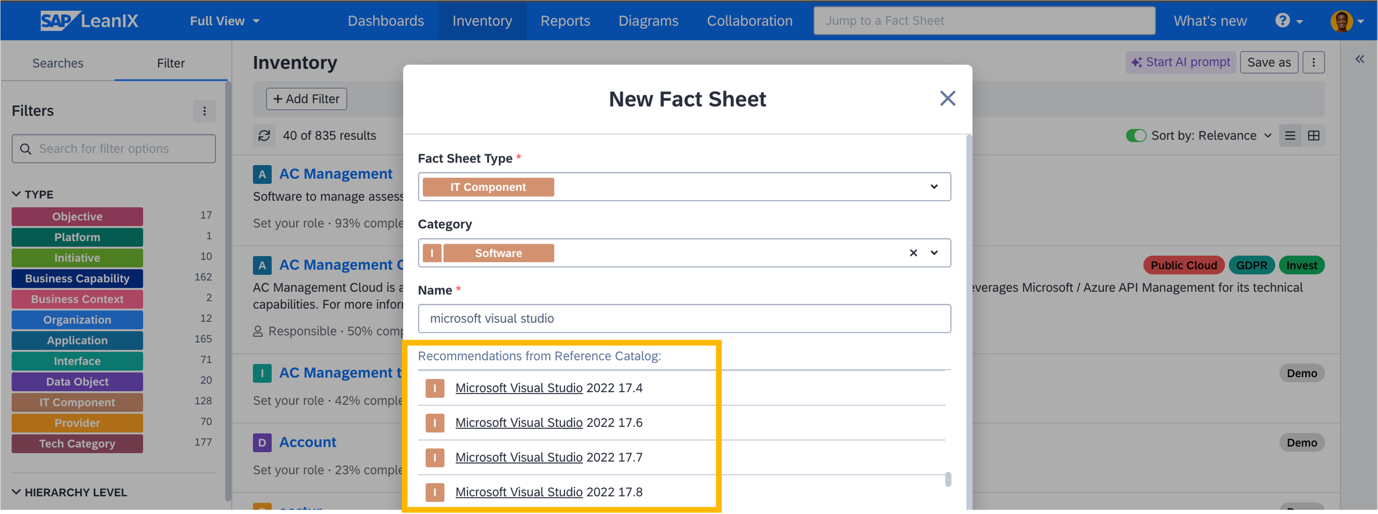Click the Search for filter options field

tap(113, 149)
